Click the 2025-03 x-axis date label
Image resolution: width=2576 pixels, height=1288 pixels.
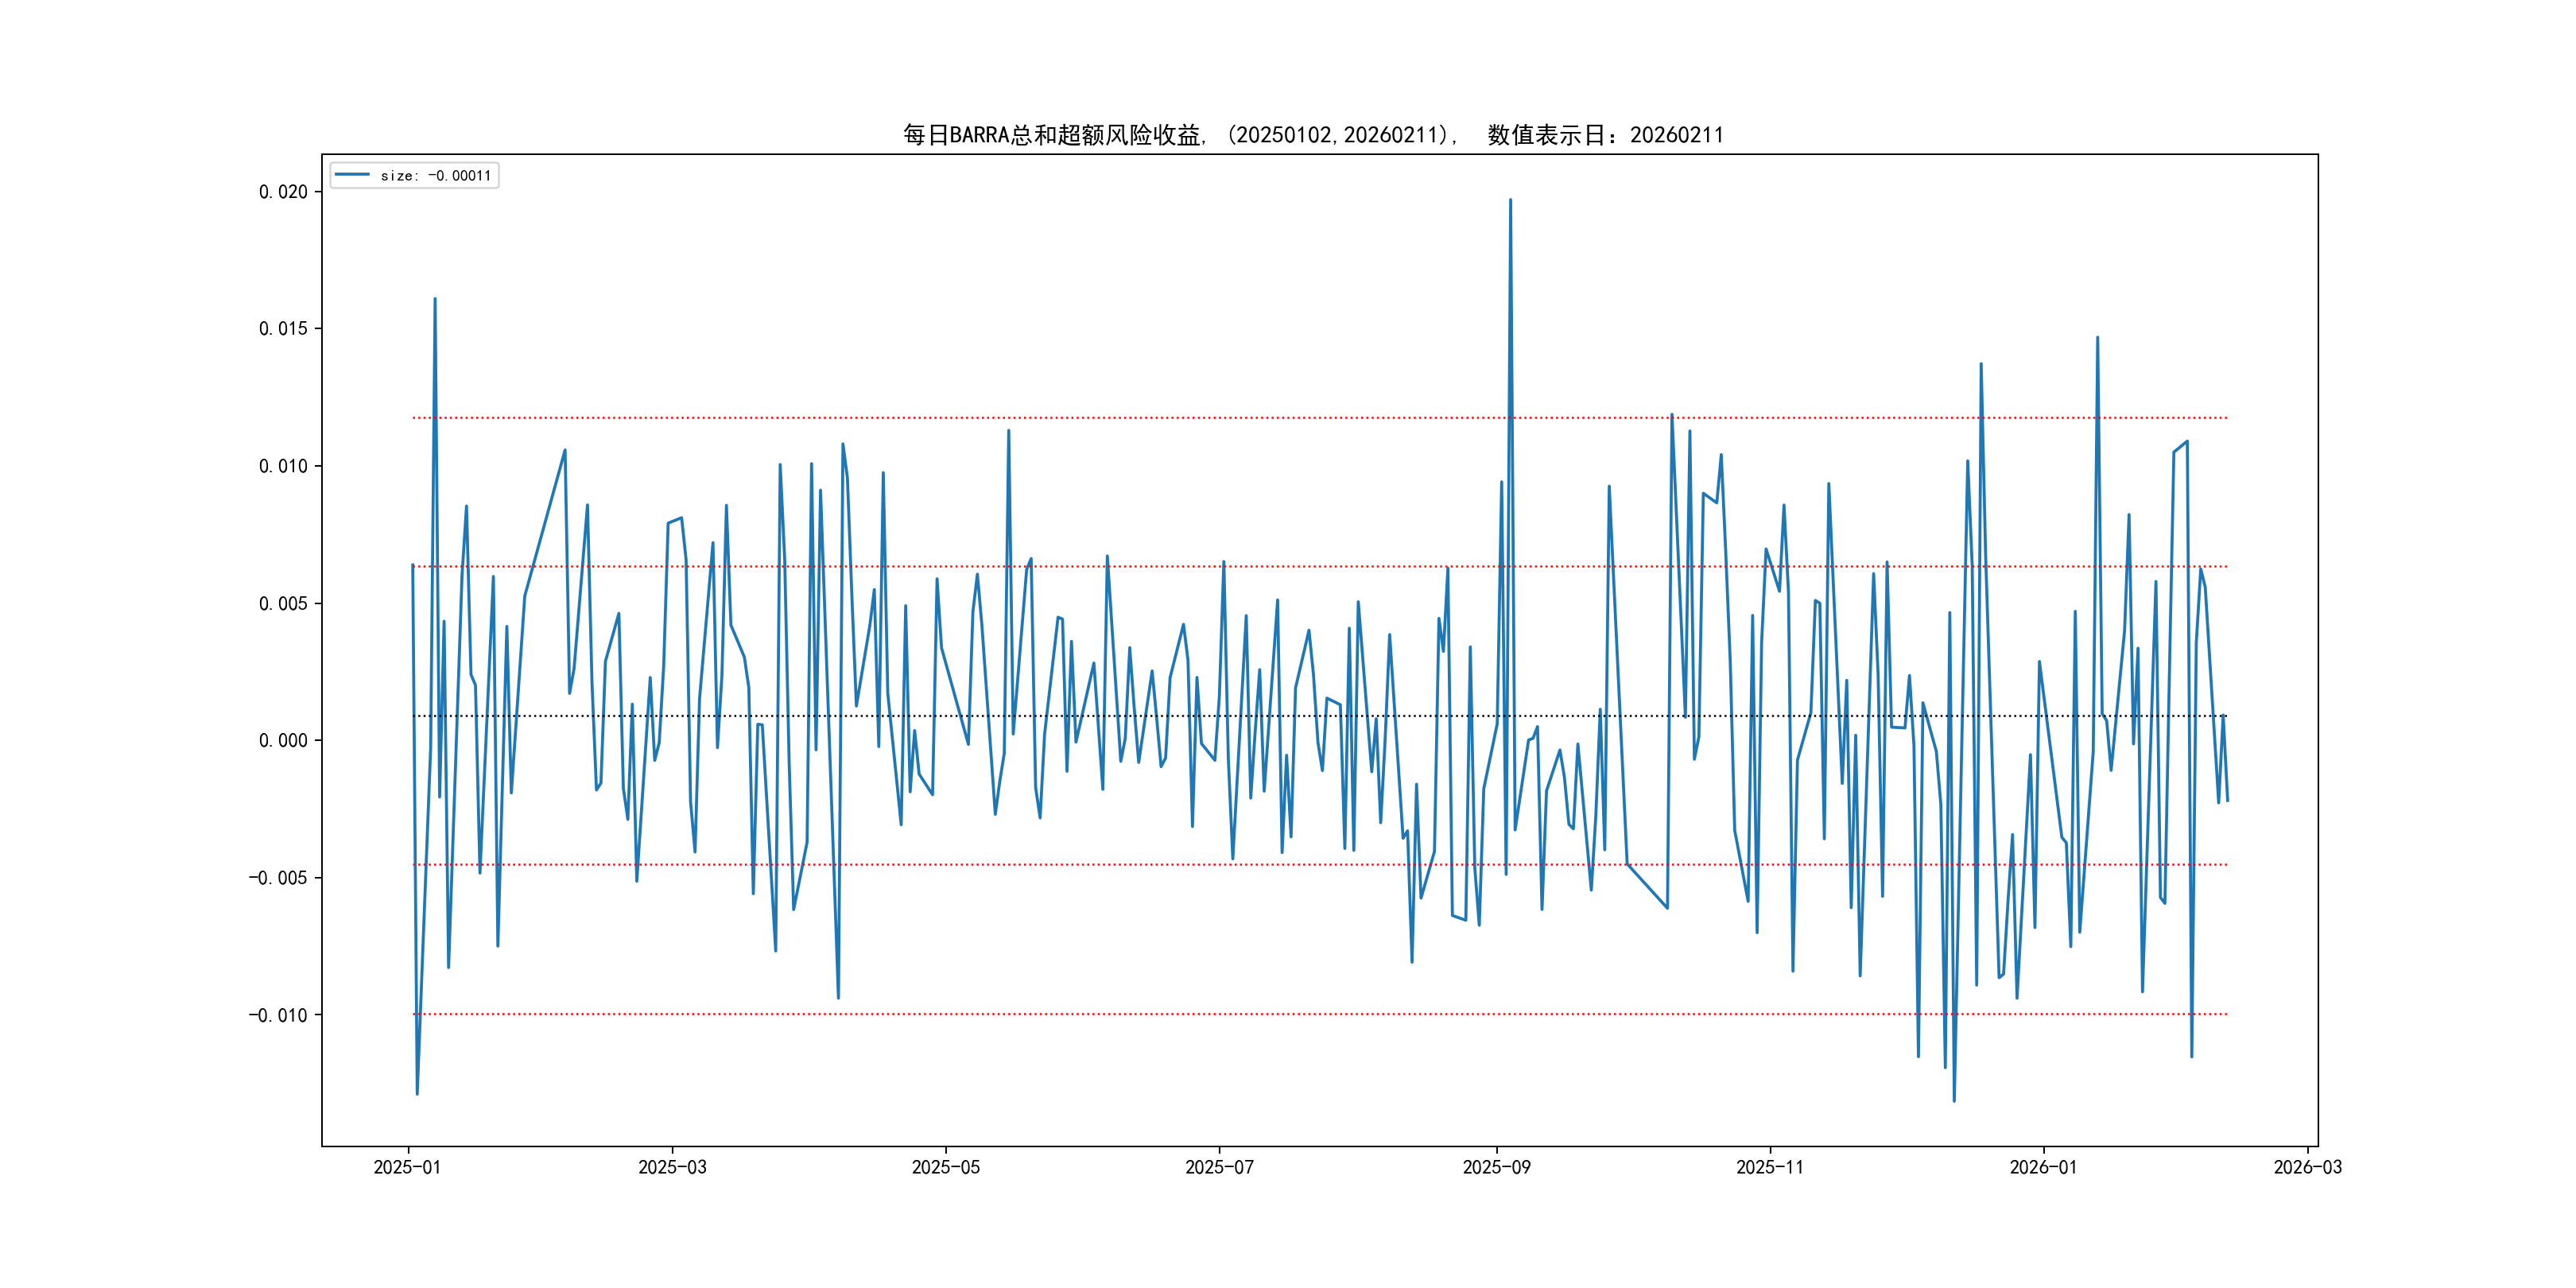(x=672, y=1168)
